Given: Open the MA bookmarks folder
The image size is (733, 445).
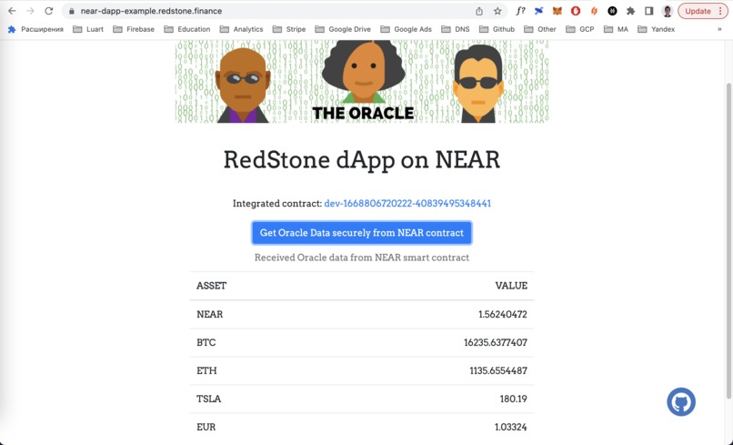Looking at the screenshot, I should pyautogui.click(x=616, y=29).
